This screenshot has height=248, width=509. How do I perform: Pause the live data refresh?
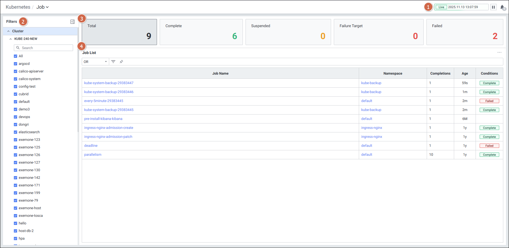coord(493,7)
